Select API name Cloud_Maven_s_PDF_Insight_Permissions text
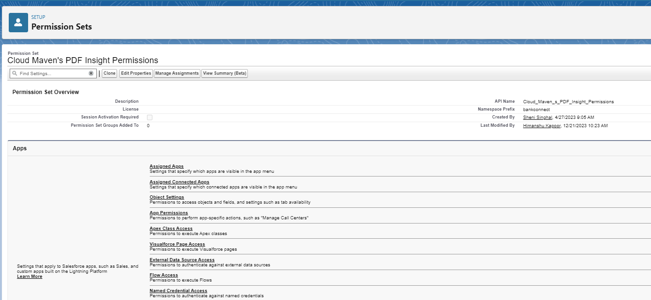 569,101
